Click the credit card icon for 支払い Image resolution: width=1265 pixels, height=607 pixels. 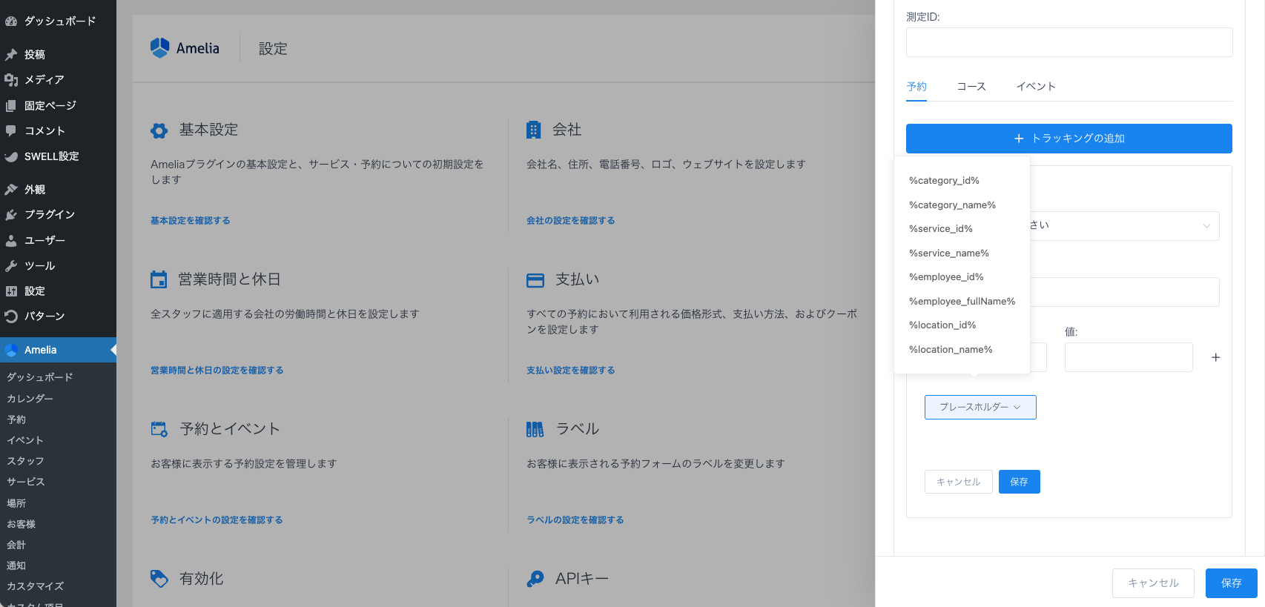click(x=535, y=280)
